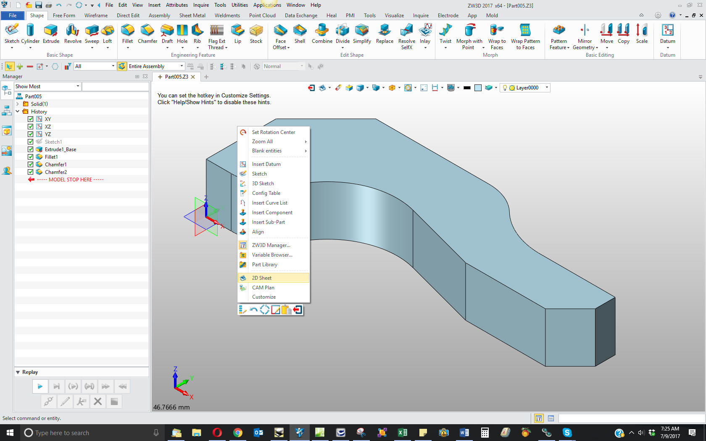This screenshot has width=706, height=441.
Task: Toggle the YZ plane checkbox
Action: click(x=31, y=134)
